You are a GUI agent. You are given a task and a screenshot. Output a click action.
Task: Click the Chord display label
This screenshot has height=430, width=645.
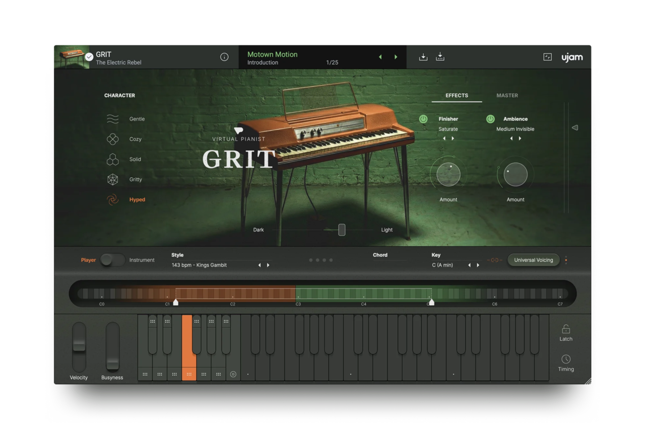click(380, 255)
